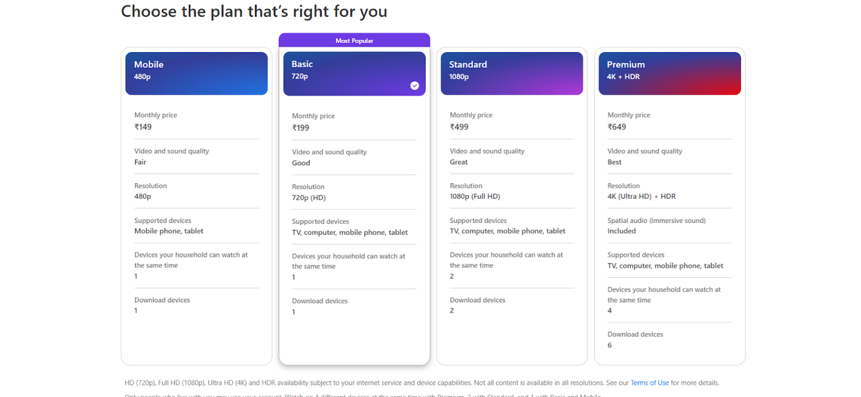This screenshot has height=397, width=861.
Task: Expand the Premium plan details card
Action: point(669,224)
